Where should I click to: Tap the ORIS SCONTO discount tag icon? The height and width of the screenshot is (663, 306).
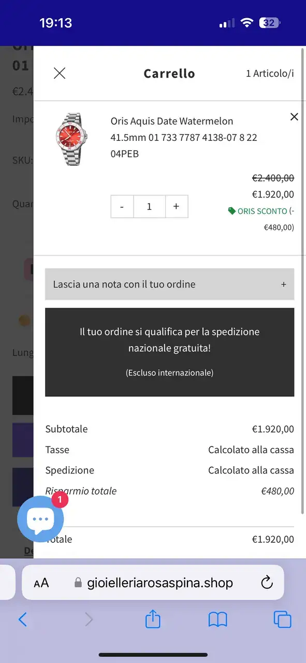coord(232,211)
